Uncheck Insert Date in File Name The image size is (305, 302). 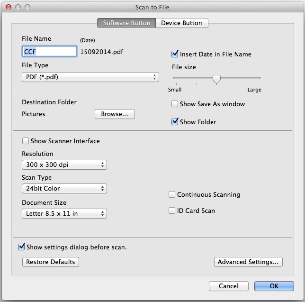click(175, 54)
